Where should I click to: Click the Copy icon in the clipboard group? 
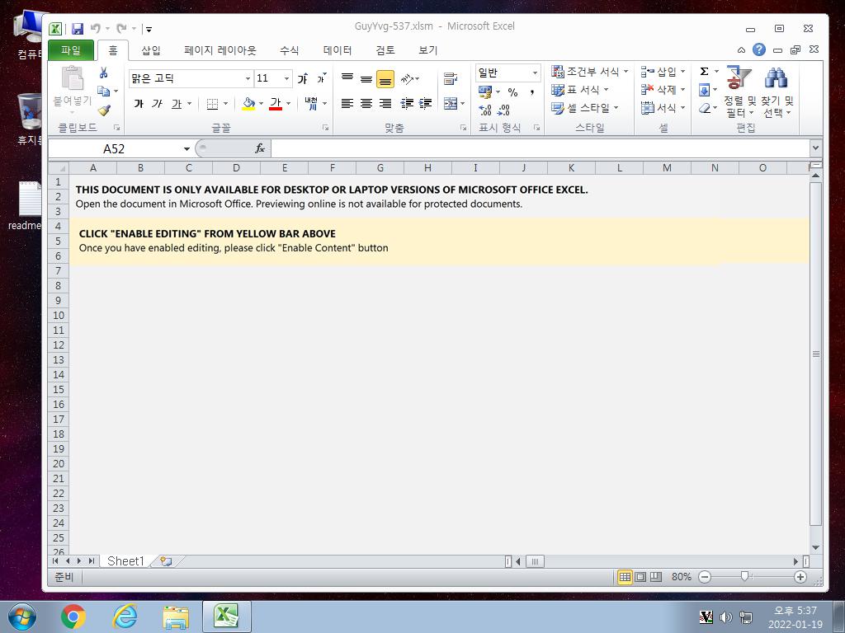(103, 91)
